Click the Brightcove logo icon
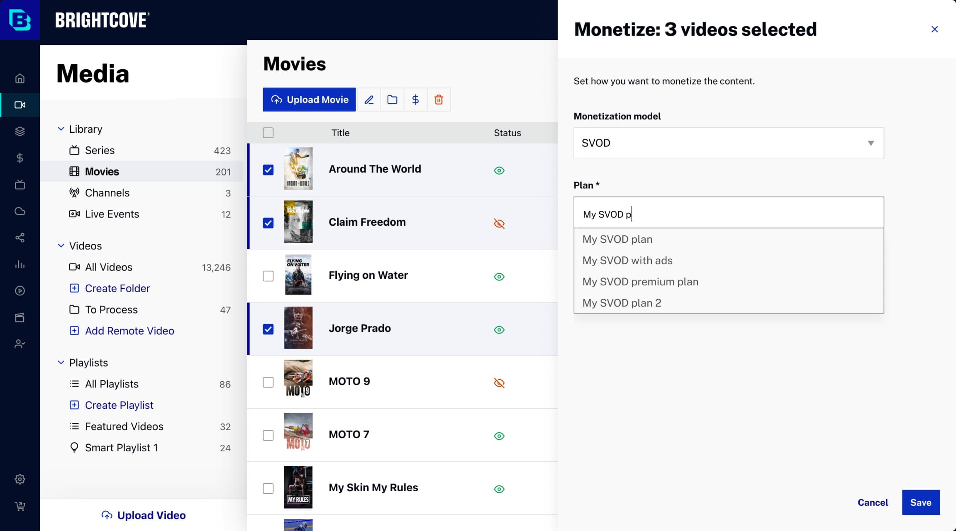 20,20
